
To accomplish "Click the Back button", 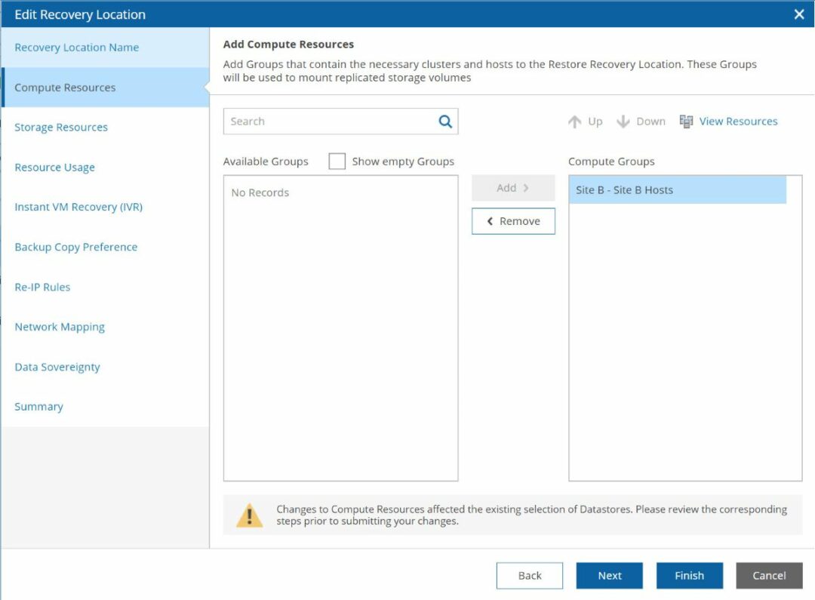I will 530,575.
